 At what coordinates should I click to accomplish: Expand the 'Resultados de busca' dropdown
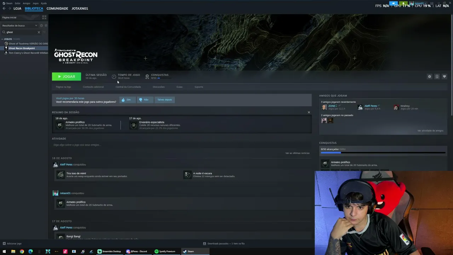pos(19,25)
